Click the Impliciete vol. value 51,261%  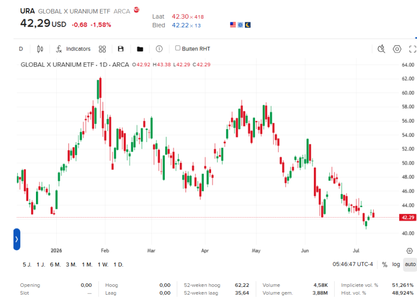click(402, 285)
